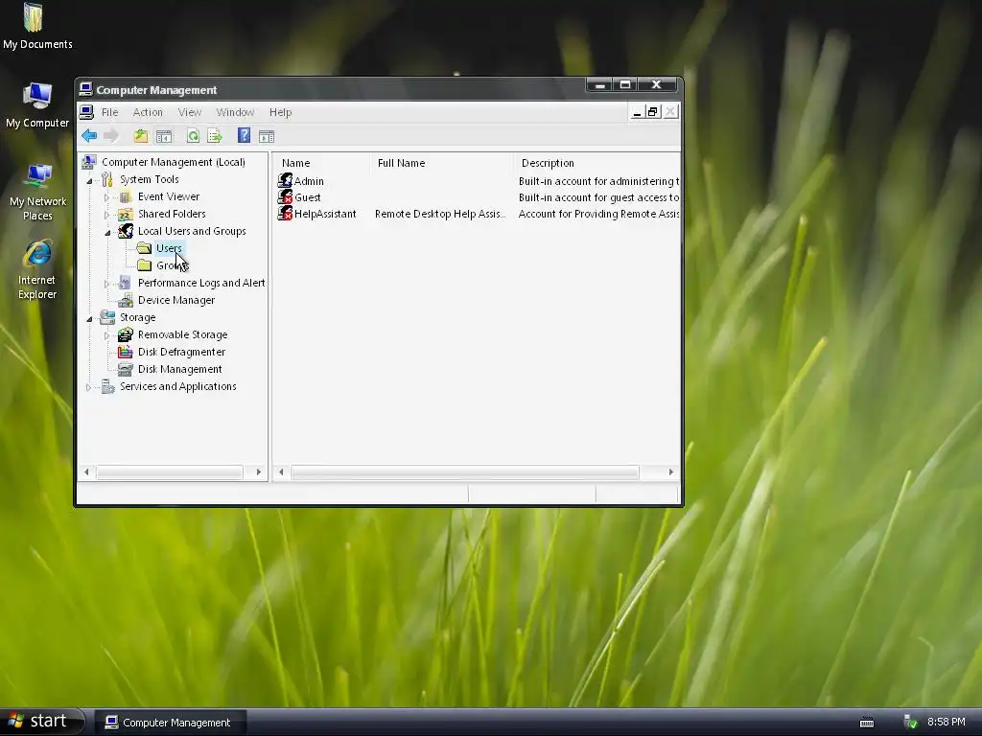The width and height of the screenshot is (982, 736).
Task: Expand the Services and Applications node
Action: pyautogui.click(x=88, y=387)
